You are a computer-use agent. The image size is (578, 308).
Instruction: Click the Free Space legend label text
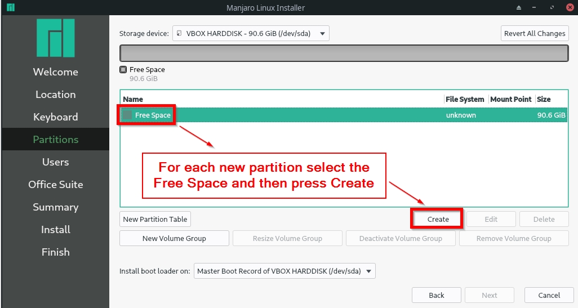click(147, 69)
